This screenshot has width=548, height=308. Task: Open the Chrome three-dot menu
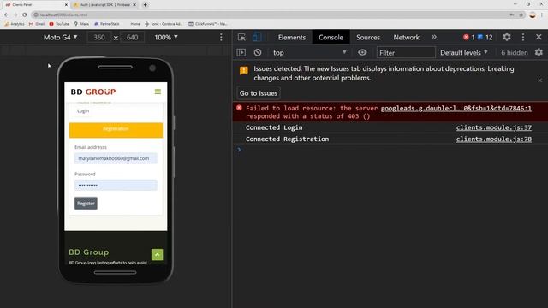(x=542, y=15)
